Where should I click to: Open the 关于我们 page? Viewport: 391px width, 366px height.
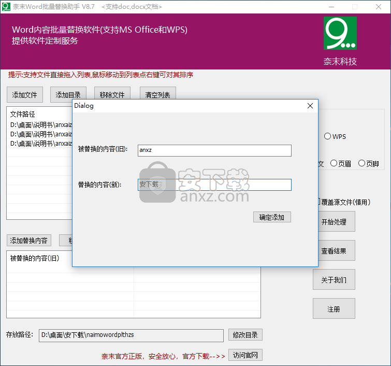click(334, 280)
